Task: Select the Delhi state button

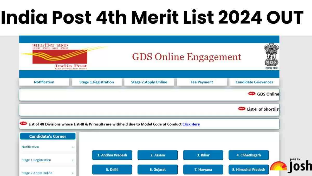Action: (112, 169)
